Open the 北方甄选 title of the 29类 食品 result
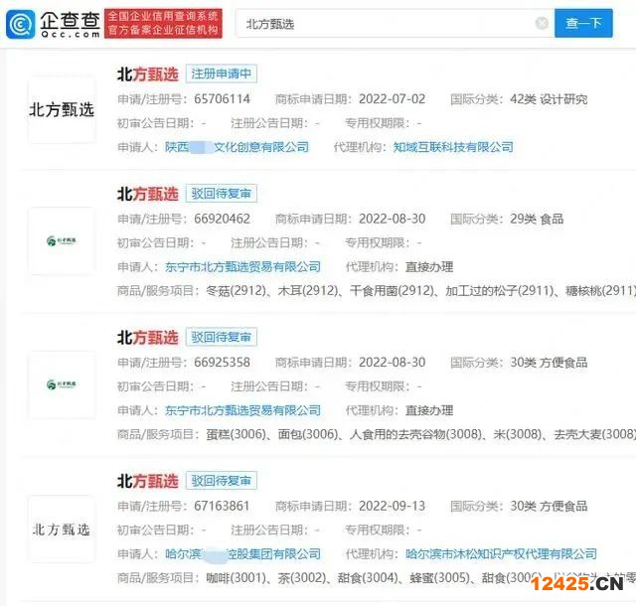The width and height of the screenshot is (636, 606). [147, 194]
